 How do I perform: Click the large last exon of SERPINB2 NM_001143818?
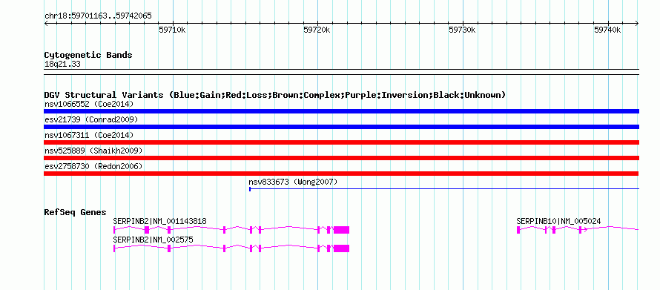341,230
